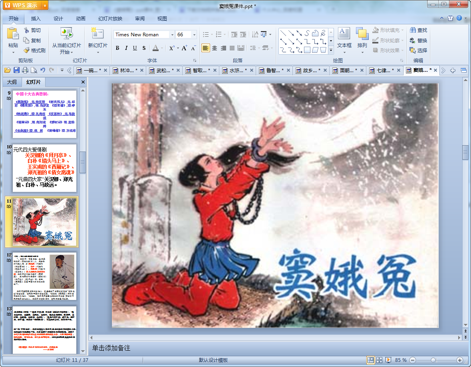471x367 pixels.
Task: Decrease font size with small A icon
Action: pyautogui.click(x=193, y=48)
